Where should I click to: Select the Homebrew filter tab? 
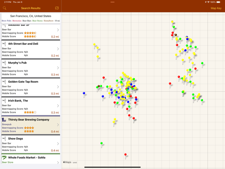tap(49, 21)
